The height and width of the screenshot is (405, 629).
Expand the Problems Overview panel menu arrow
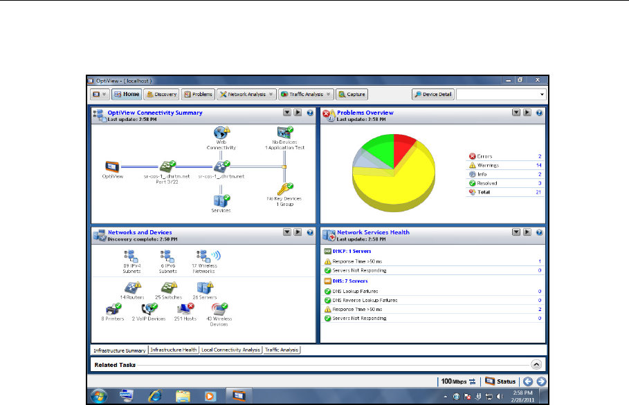[516, 113]
